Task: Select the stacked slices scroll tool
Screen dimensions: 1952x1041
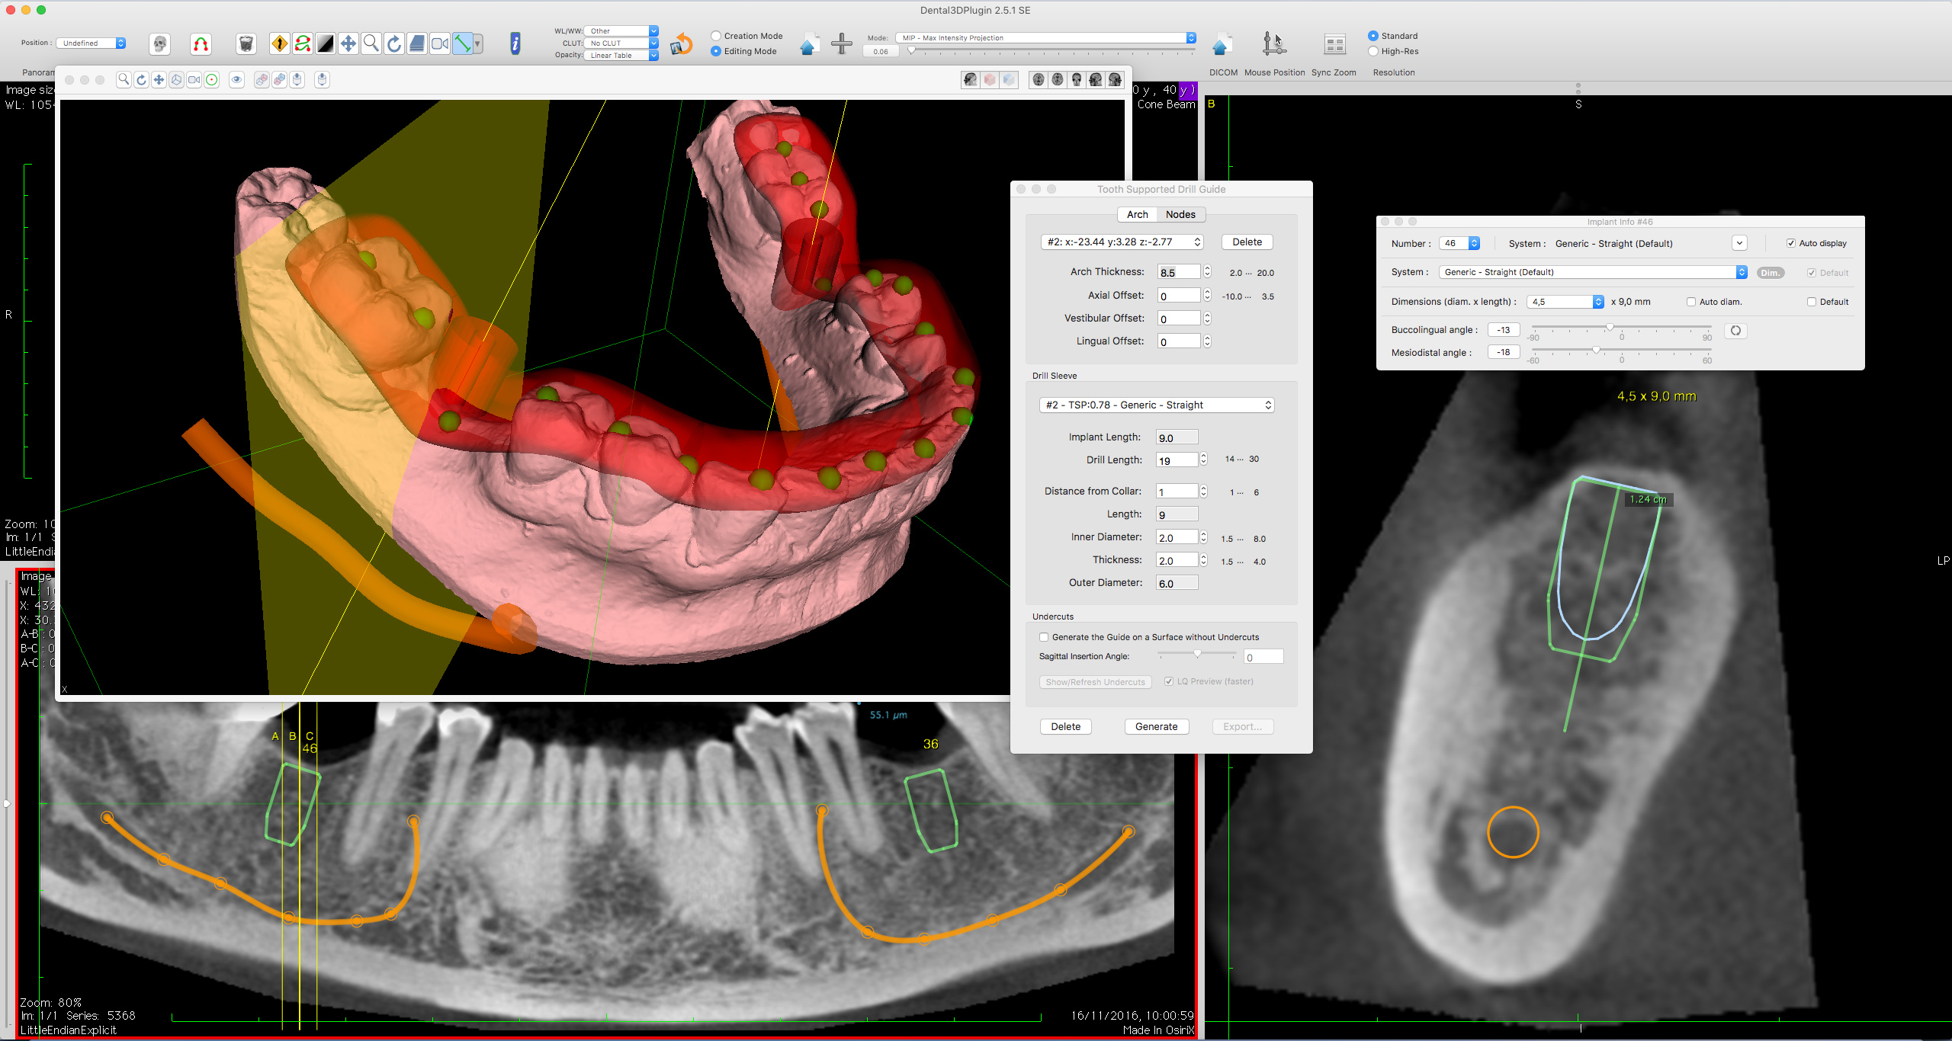Action: pyautogui.click(x=417, y=43)
